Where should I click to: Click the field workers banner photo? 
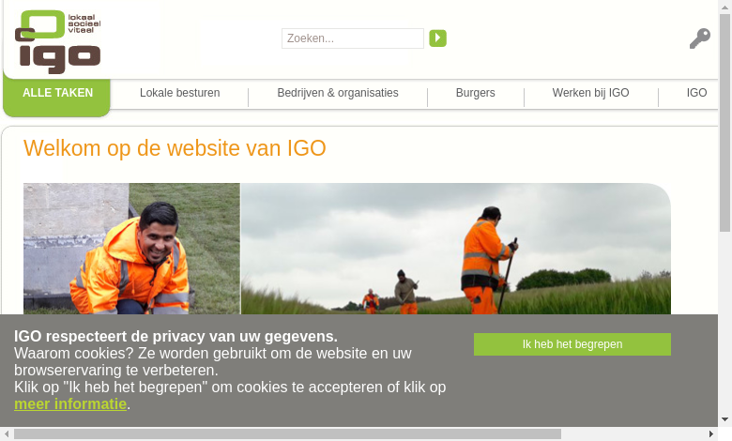coord(456,249)
